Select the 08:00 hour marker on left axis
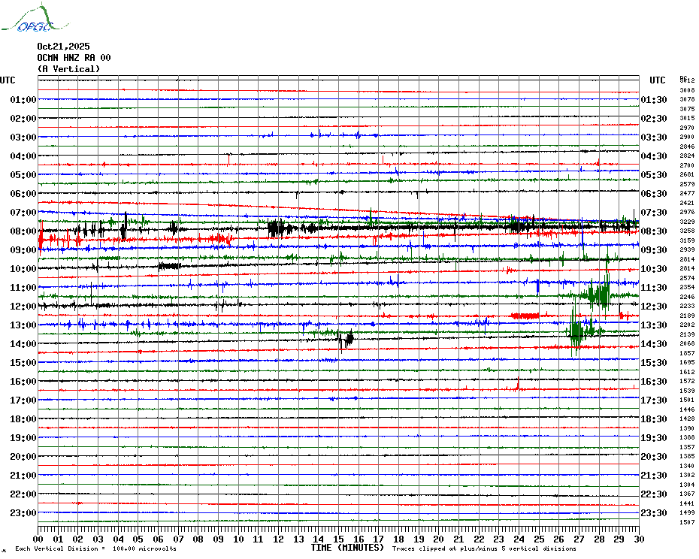 click(x=23, y=231)
